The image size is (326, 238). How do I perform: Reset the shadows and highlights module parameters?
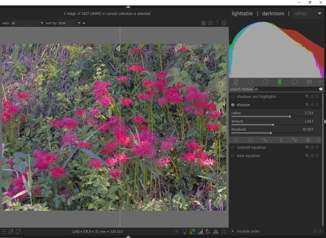pos(312,97)
